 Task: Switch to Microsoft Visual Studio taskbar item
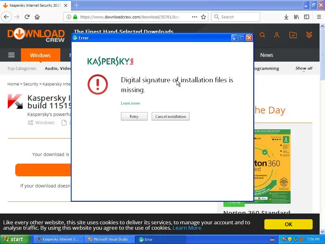click(x=109, y=239)
